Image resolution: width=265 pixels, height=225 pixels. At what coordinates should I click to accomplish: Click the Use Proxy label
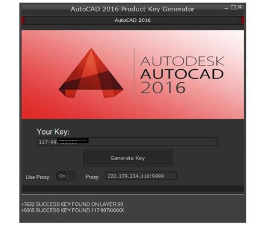[38, 177]
